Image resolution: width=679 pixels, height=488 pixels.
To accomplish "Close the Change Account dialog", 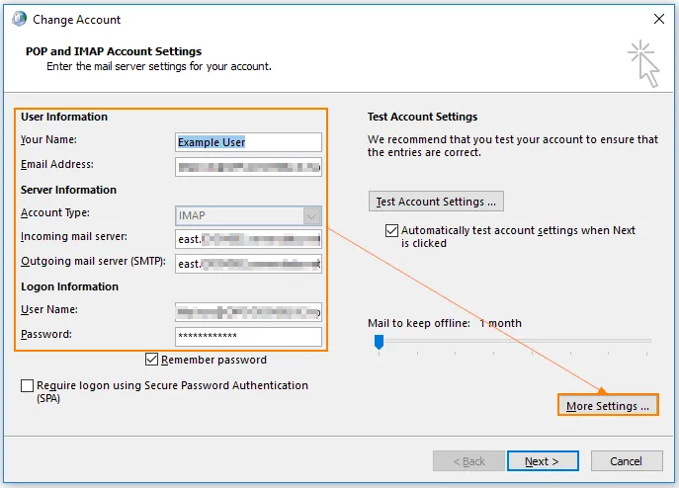I will [659, 19].
